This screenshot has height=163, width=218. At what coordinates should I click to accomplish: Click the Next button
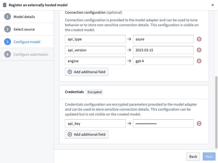pos(209,156)
